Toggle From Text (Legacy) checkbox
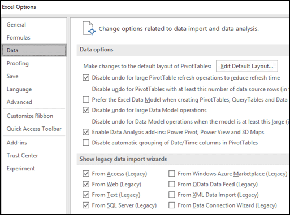This screenshot has height=215, width=290. pos(86,195)
